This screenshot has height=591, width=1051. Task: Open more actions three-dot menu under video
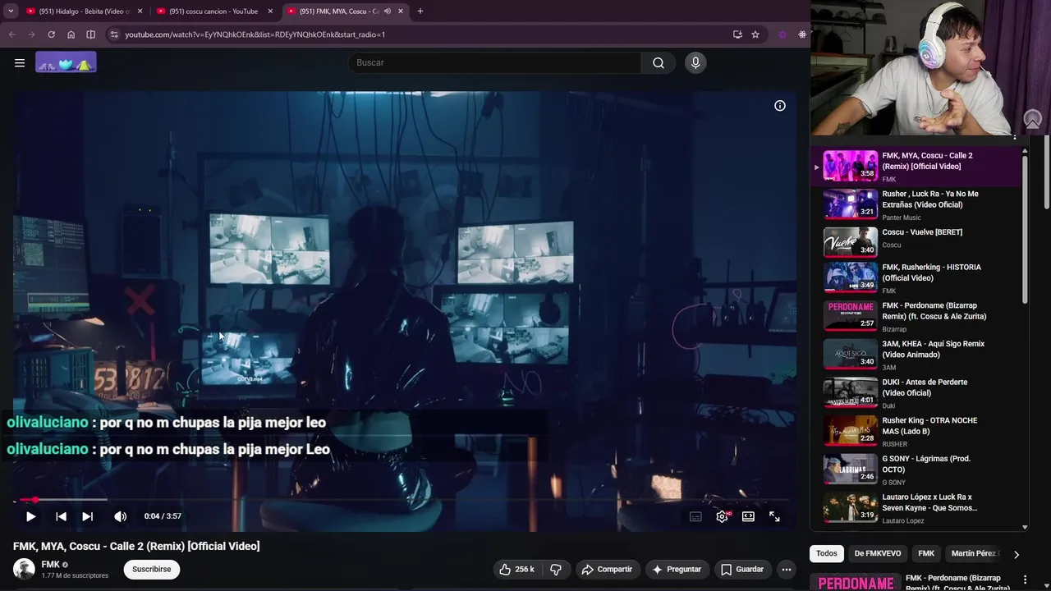[786, 569]
